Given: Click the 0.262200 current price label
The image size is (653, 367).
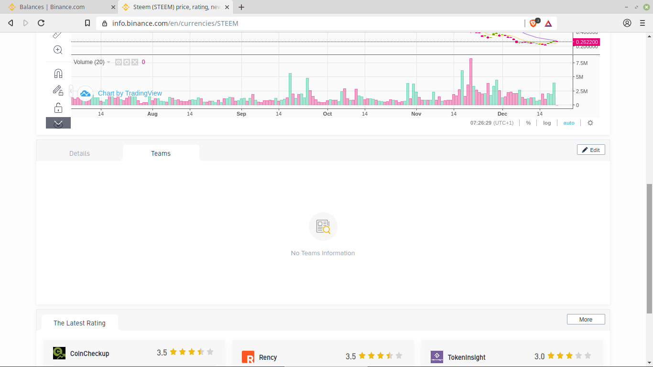Looking at the screenshot, I should pos(587,42).
